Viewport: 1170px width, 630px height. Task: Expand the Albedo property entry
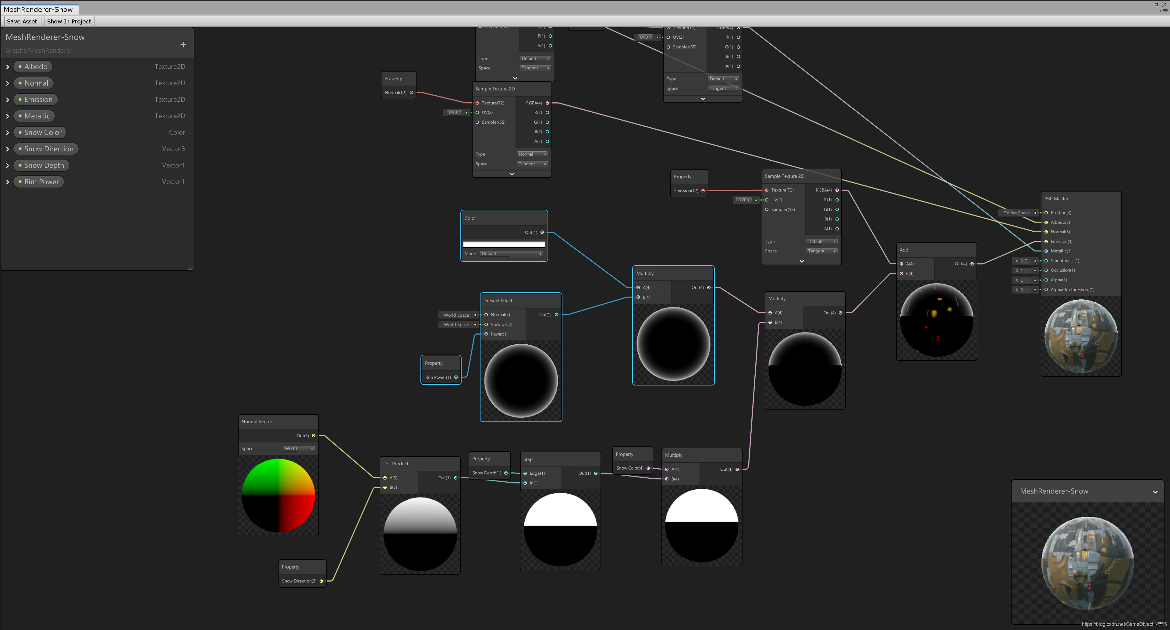coord(8,67)
